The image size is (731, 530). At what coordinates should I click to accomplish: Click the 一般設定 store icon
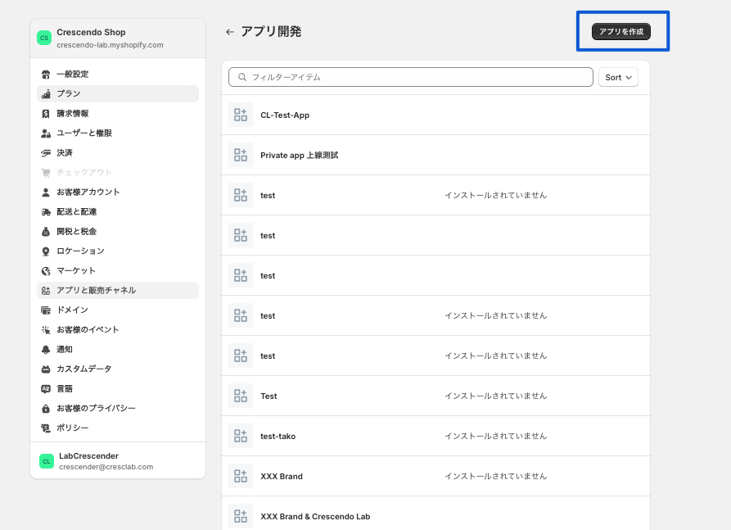tap(46, 75)
